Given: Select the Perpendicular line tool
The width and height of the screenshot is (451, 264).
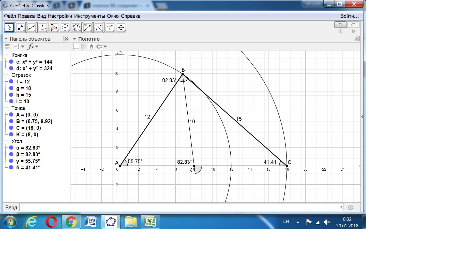Looking at the screenshot, I should 43,27.
